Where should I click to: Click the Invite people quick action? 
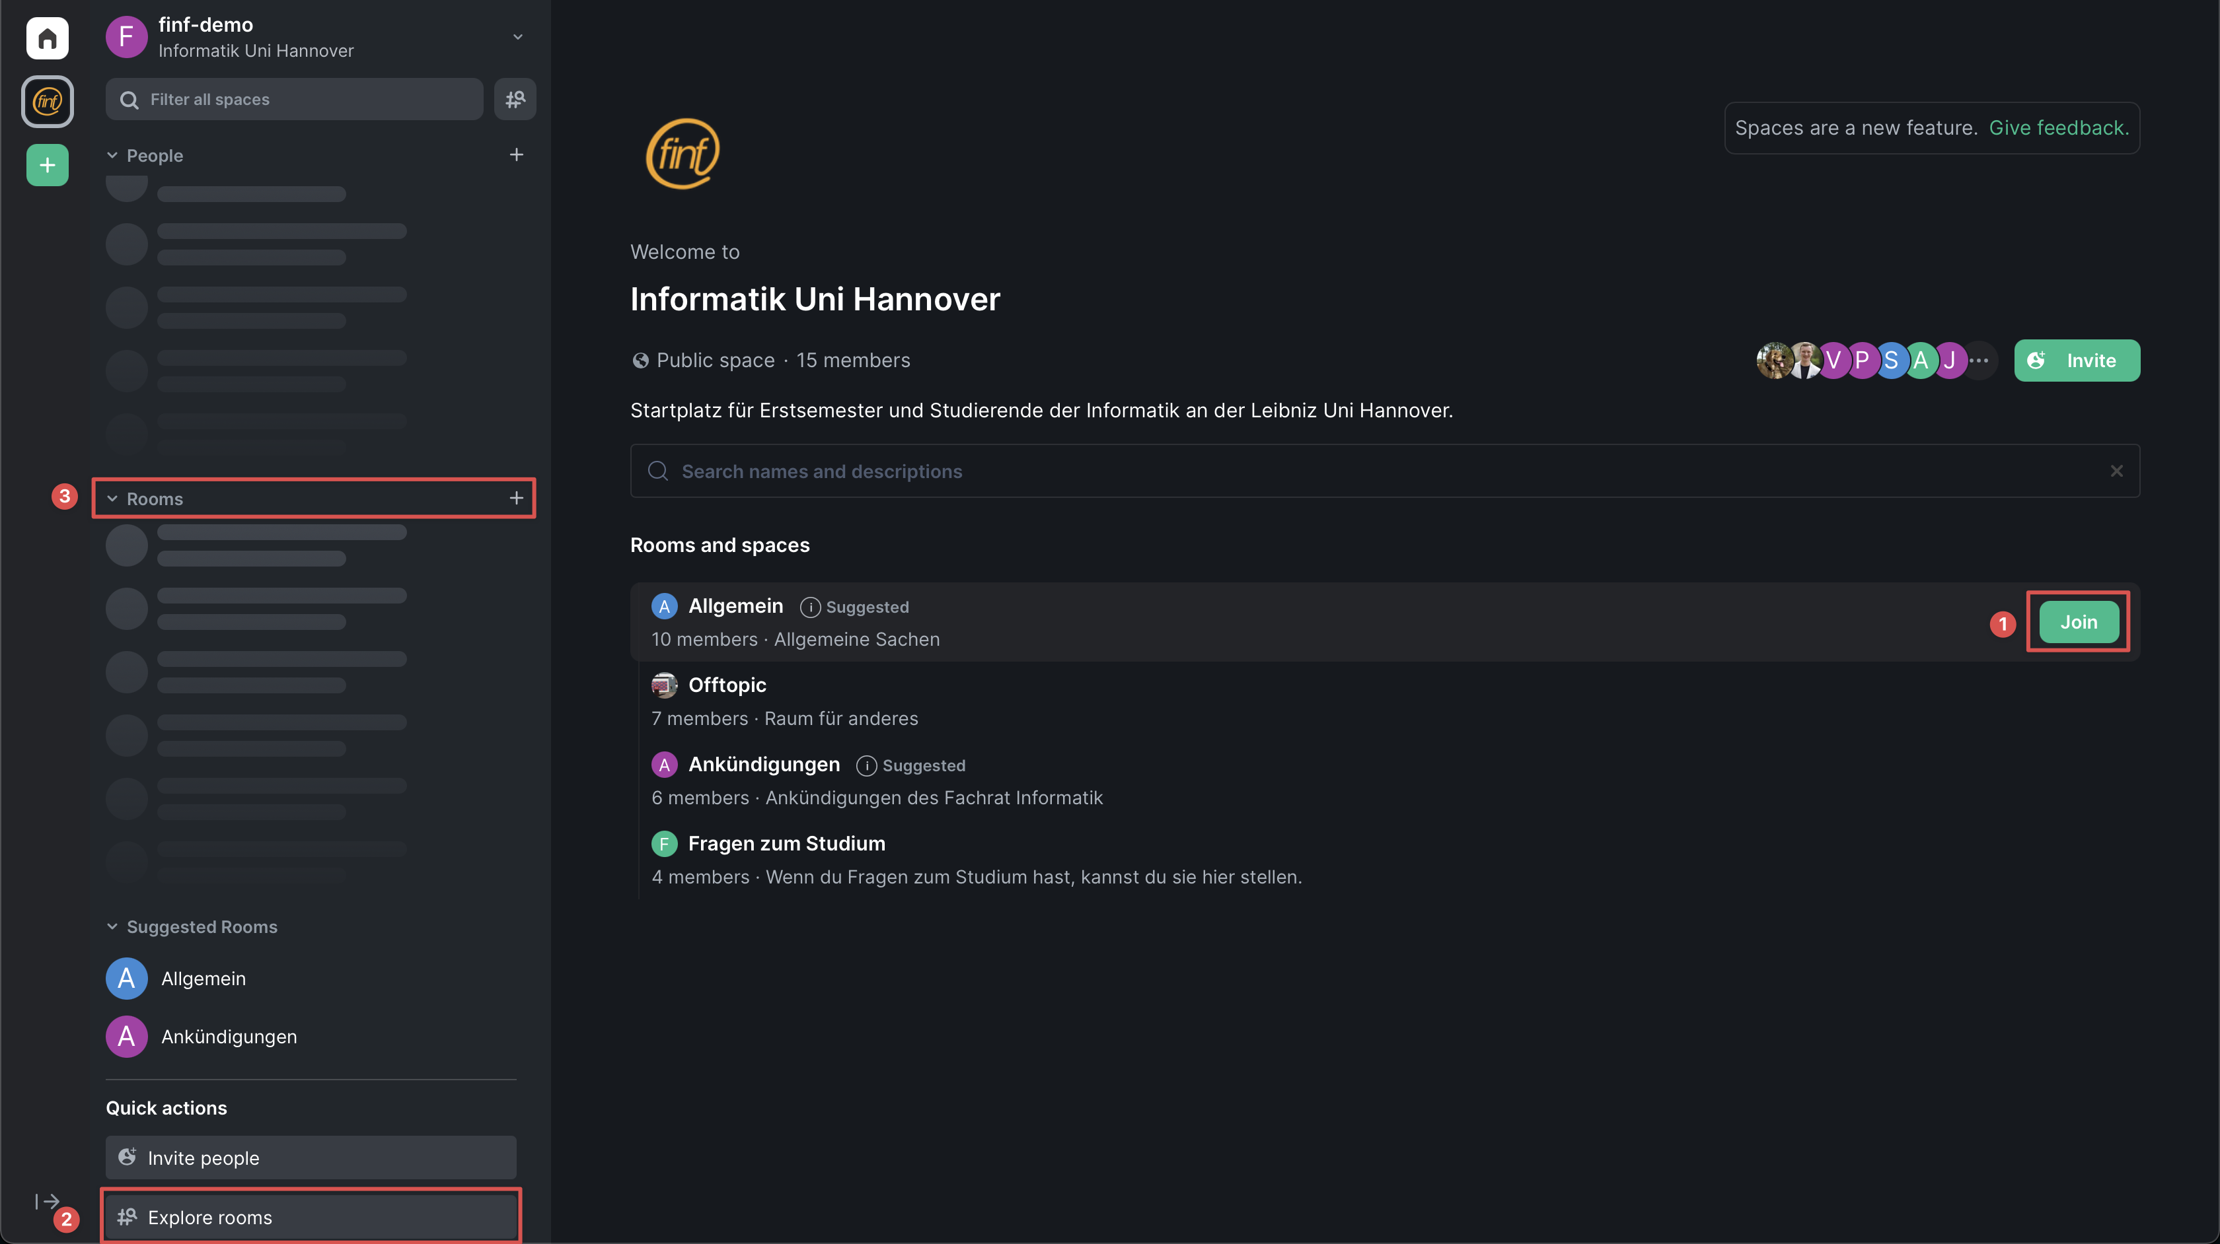coord(311,1158)
